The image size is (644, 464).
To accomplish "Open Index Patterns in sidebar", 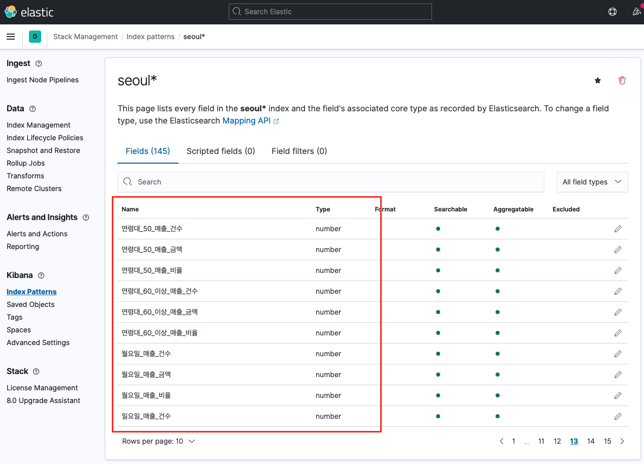I will coord(32,292).
